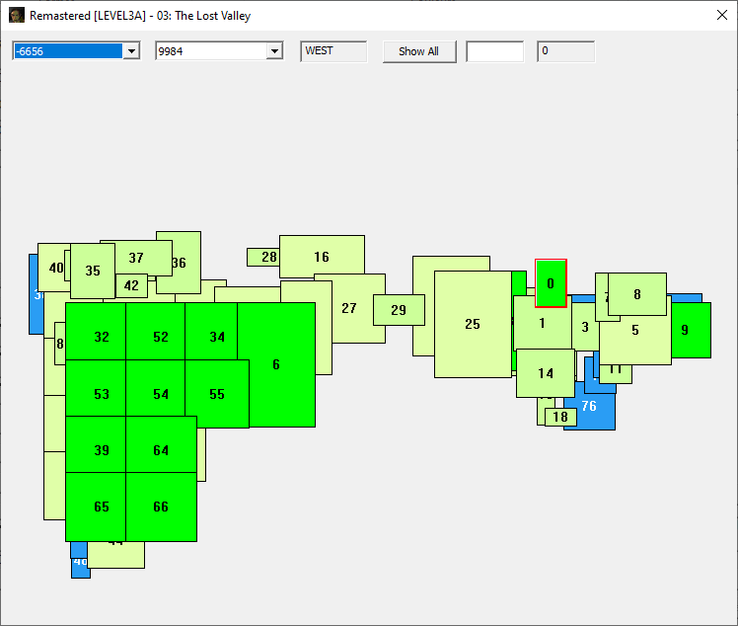Screen dimensions: 738x626
Task: Open the -6656 dropdown arrow
Action: pyautogui.click(x=132, y=51)
